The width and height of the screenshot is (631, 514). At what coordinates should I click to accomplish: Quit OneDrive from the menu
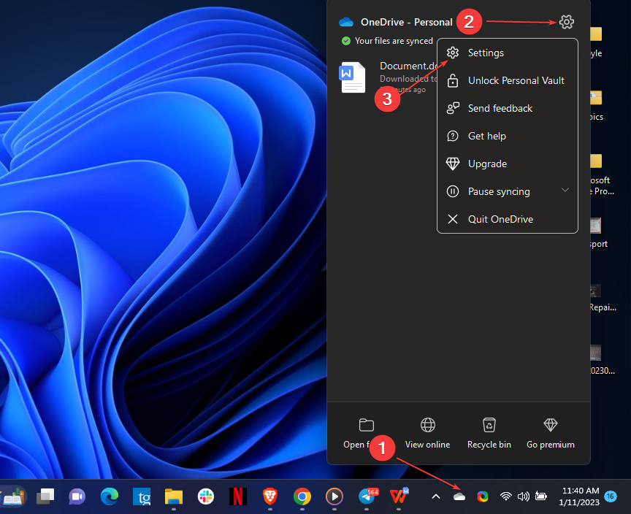pyautogui.click(x=500, y=219)
